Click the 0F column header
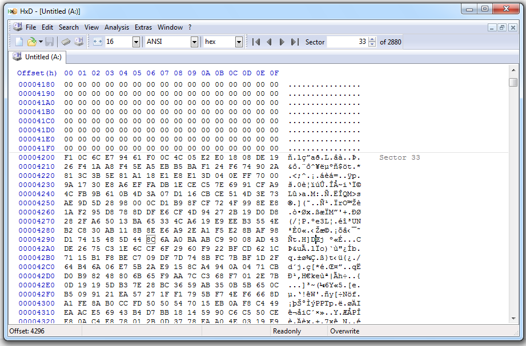 (x=274, y=73)
